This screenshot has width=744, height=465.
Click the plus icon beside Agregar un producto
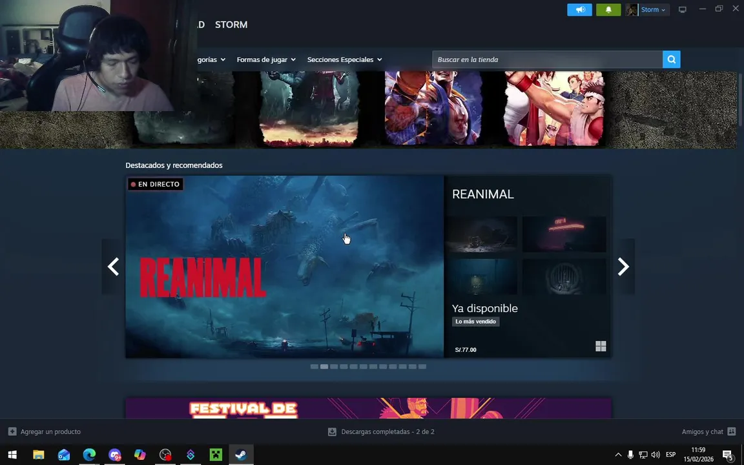12,432
